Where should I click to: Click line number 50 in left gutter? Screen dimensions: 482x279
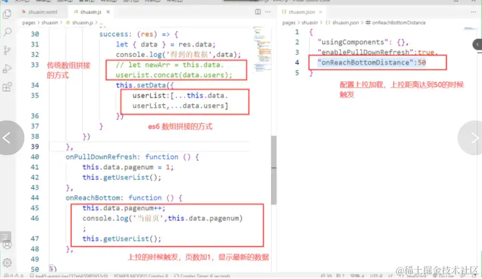pyautogui.click(x=35, y=269)
